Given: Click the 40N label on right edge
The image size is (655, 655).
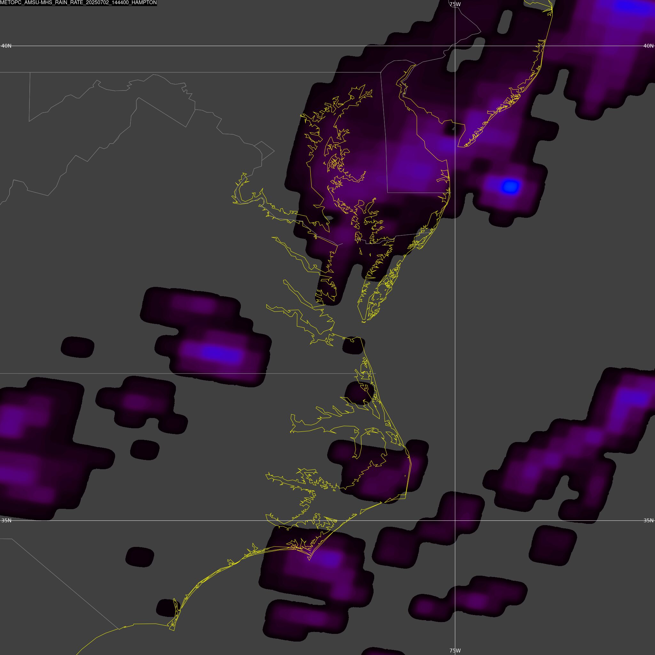Looking at the screenshot, I should pos(648,46).
